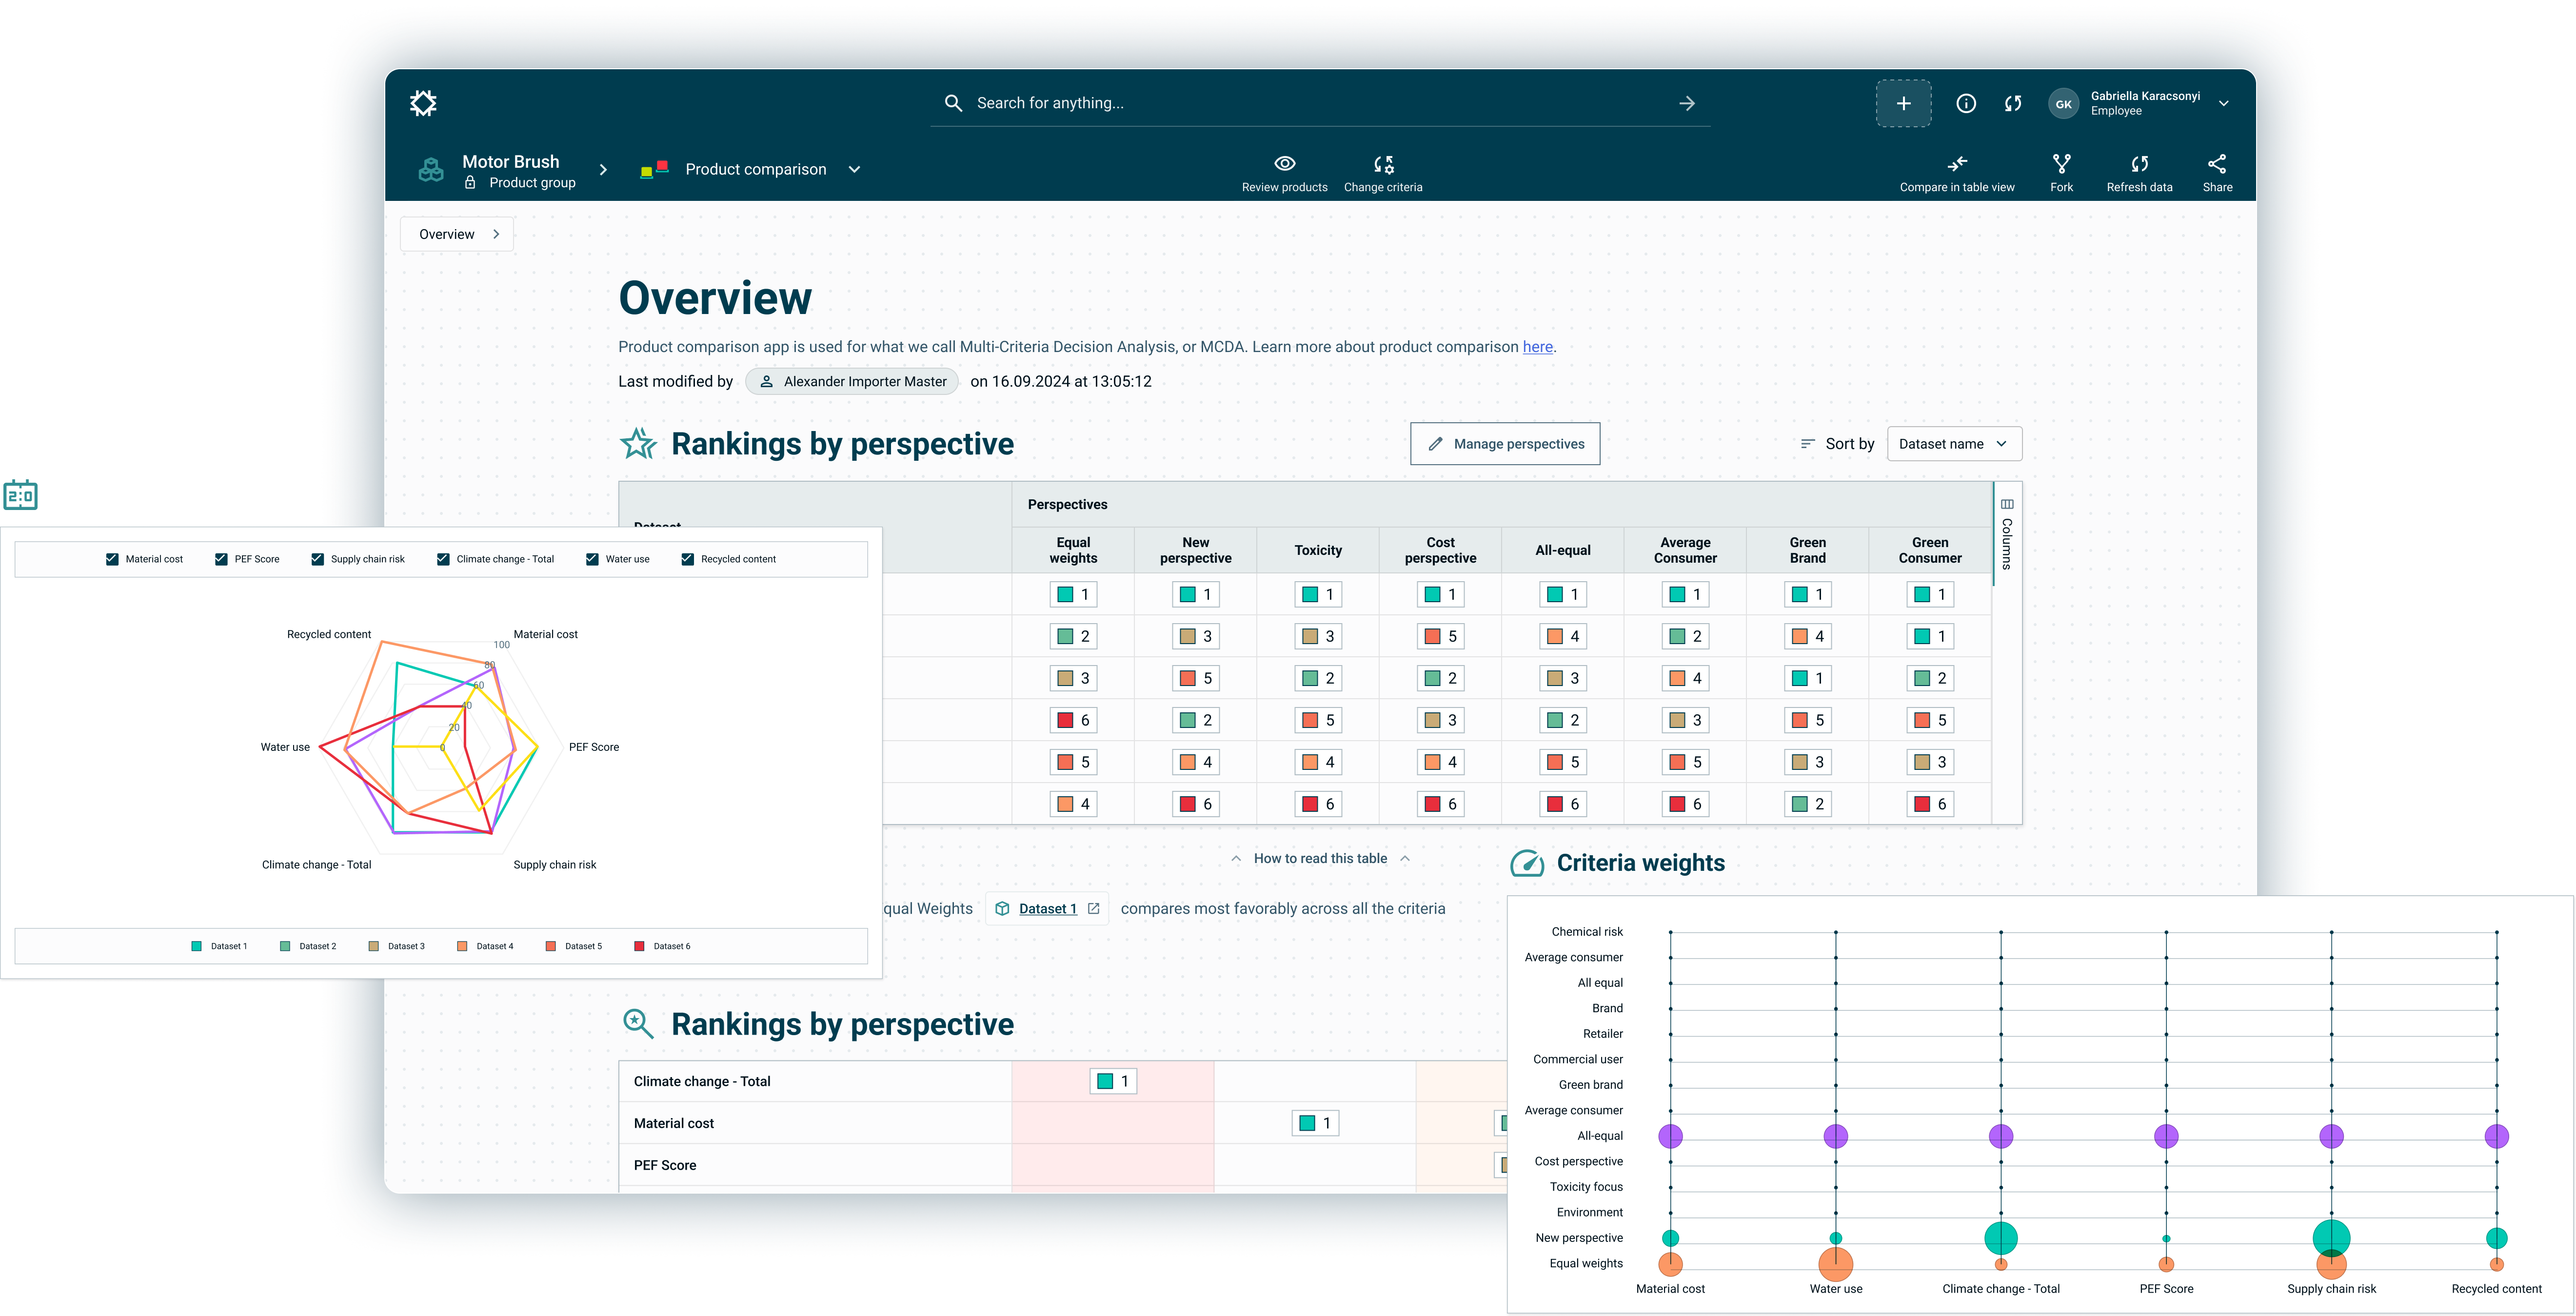The width and height of the screenshot is (2576, 1316).
Task: Open Review products eye icon
Action: pyautogui.click(x=1285, y=163)
